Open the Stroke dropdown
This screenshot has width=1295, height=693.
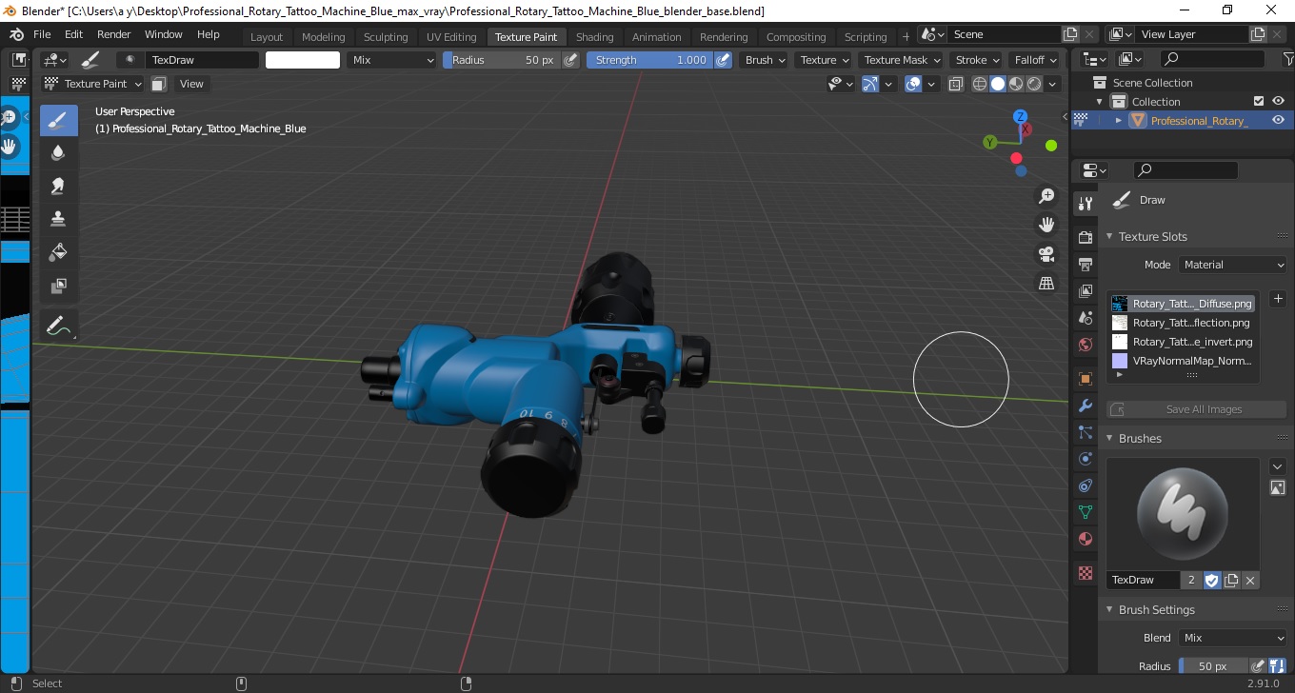click(x=977, y=59)
